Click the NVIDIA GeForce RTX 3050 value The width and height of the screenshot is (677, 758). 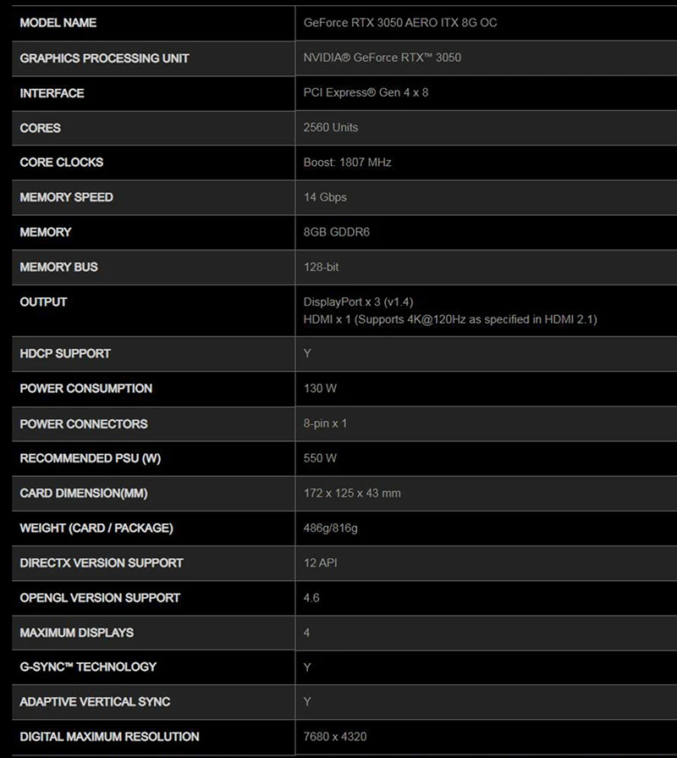pos(382,58)
